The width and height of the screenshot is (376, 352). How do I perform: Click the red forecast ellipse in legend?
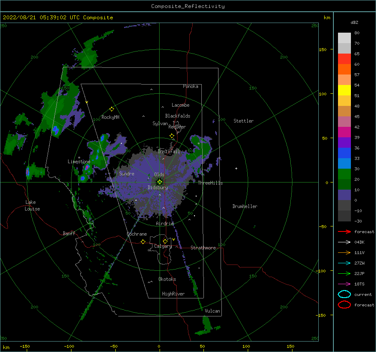coord(344,305)
